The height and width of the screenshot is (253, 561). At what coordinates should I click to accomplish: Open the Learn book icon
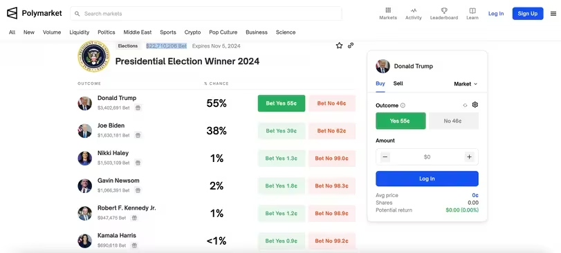472,10
